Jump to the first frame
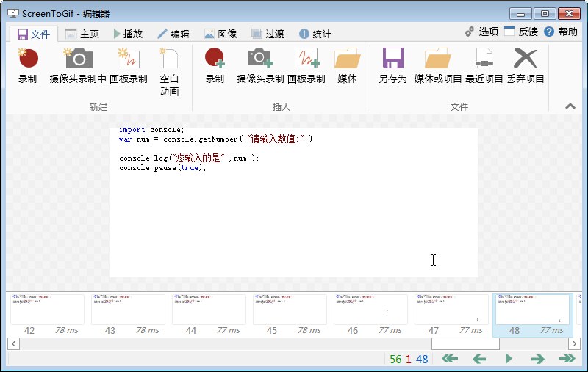 pyautogui.click(x=450, y=359)
